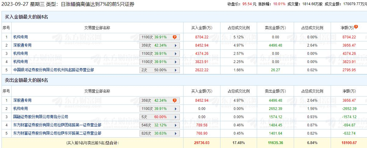
Task: Click 深股通专用 in the sell table
Action: tap(22, 100)
